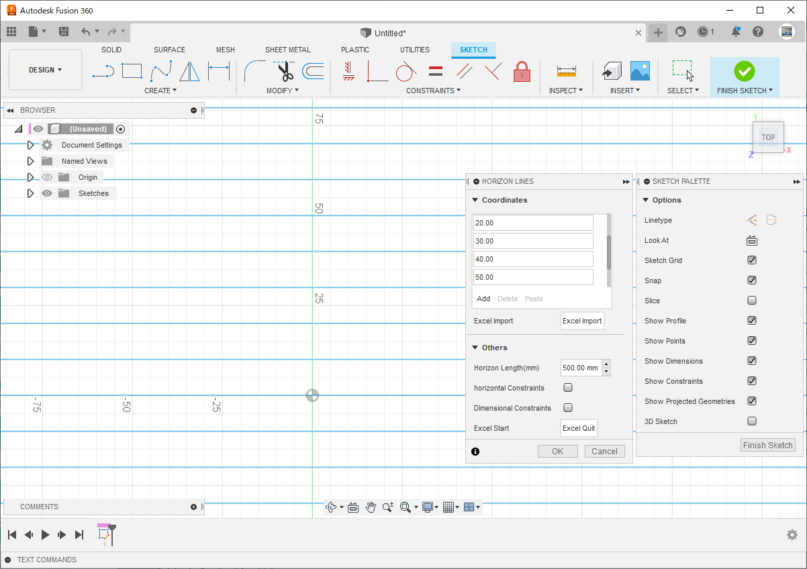Select the Sketch Dimension tool
The image size is (807, 569).
tap(219, 70)
